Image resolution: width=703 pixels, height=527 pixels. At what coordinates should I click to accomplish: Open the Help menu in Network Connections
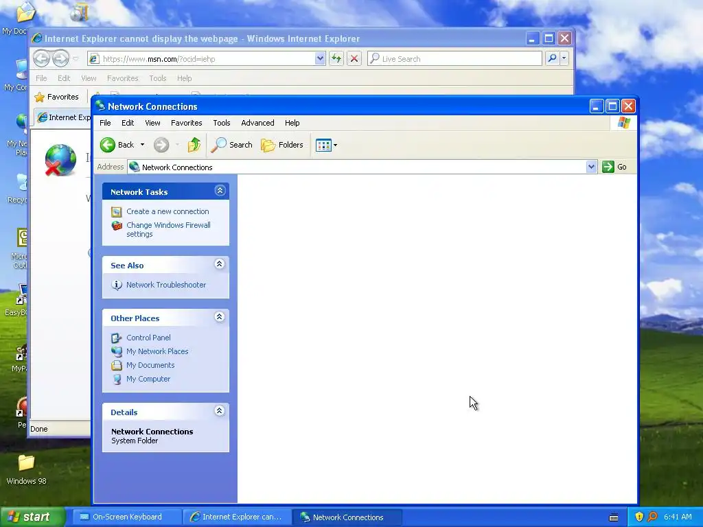[292, 123]
